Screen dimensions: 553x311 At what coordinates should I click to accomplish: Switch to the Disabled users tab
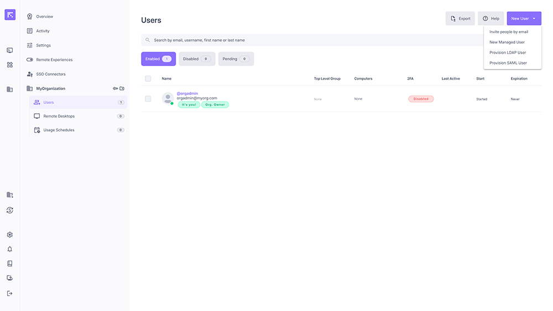click(196, 59)
